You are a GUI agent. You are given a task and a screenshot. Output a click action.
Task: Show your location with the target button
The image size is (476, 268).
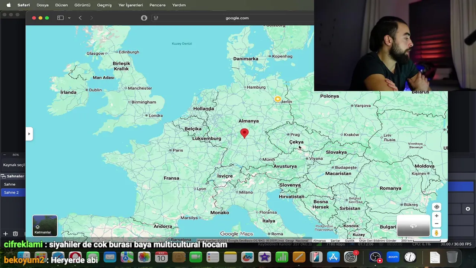[437, 207]
